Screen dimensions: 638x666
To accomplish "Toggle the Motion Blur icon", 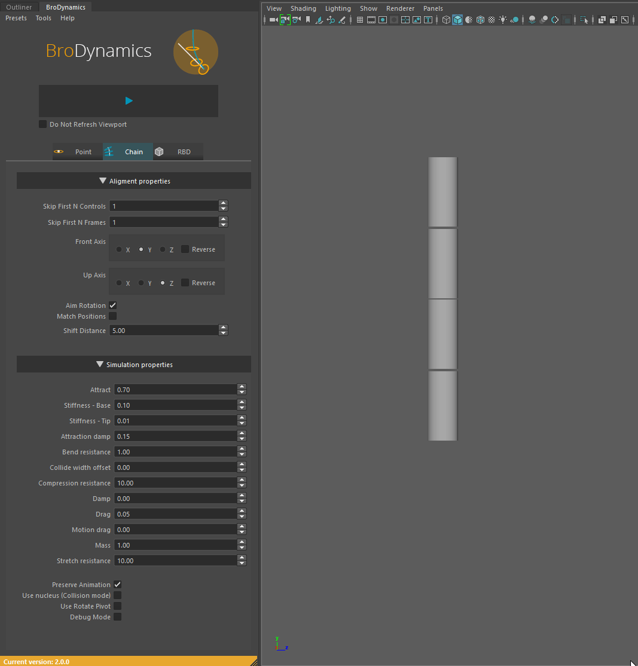I will click(544, 20).
